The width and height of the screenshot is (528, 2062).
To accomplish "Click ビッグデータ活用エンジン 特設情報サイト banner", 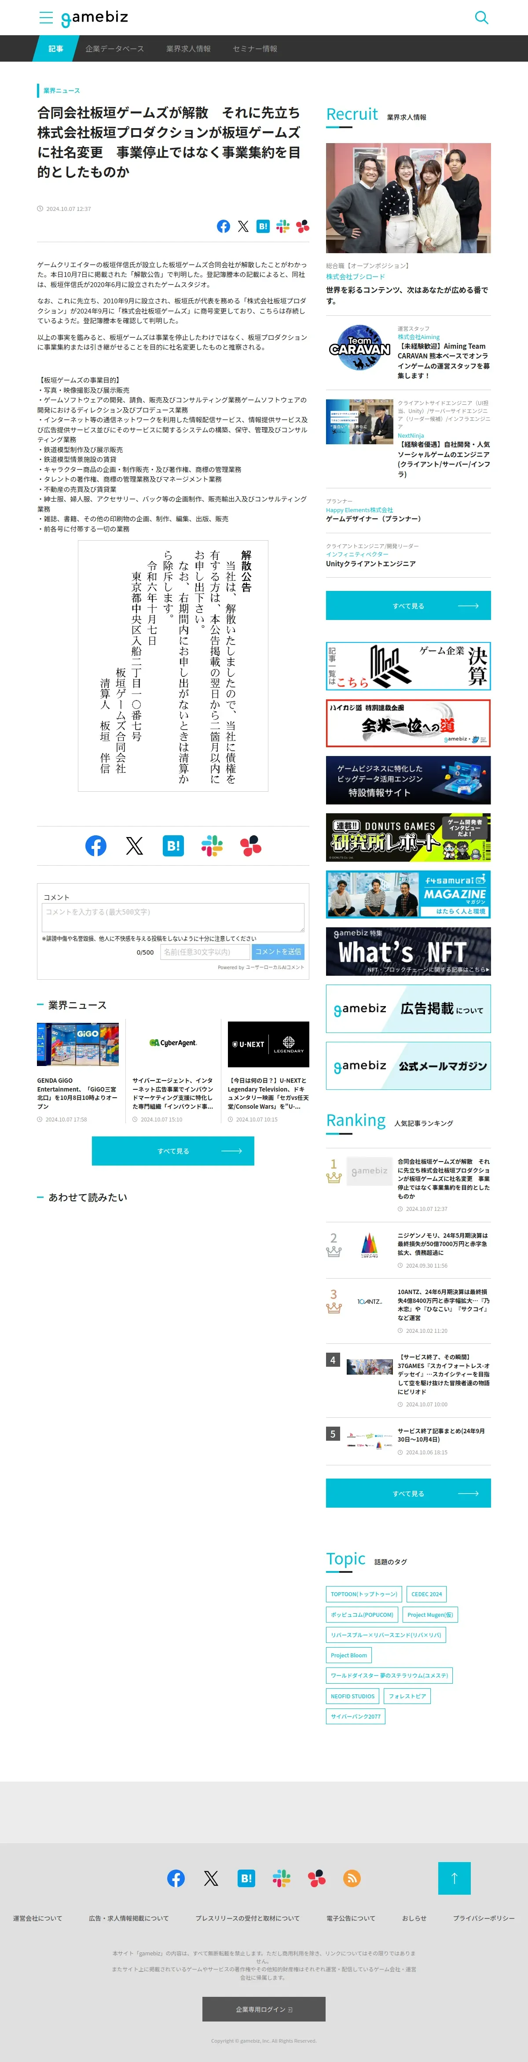I will pos(408,780).
